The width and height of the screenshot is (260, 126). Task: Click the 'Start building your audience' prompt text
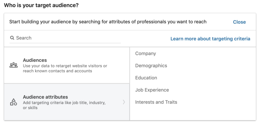[108, 22]
